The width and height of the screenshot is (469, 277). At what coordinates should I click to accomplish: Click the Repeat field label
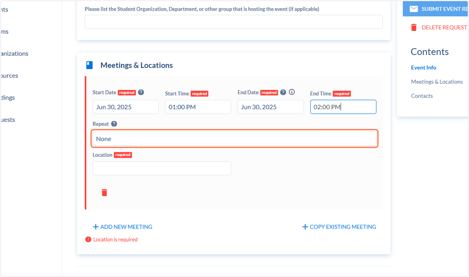(100, 124)
